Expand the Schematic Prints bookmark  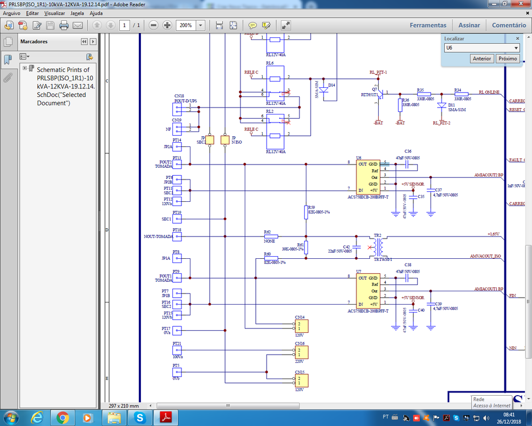pyautogui.click(x=24, y=68)
